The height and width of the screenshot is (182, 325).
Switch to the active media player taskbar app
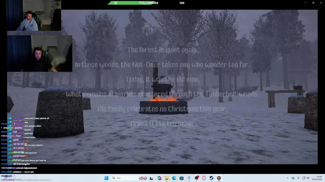coord(219,178)
